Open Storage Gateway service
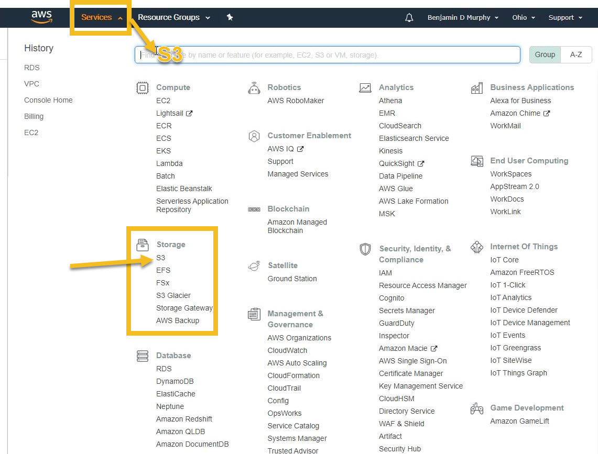 click(x=184, y=308)
